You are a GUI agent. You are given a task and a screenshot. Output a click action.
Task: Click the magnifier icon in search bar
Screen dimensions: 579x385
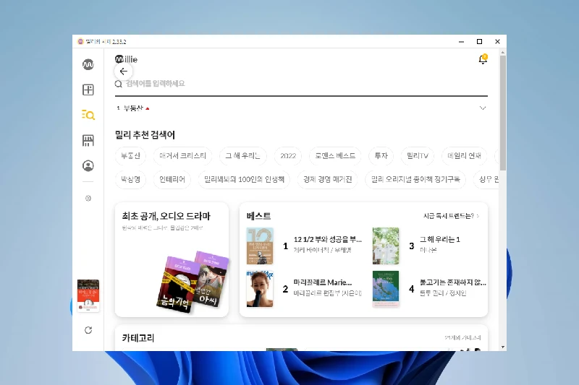118,84
